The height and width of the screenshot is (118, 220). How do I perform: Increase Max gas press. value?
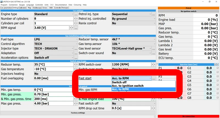click(x=77, y=103)
